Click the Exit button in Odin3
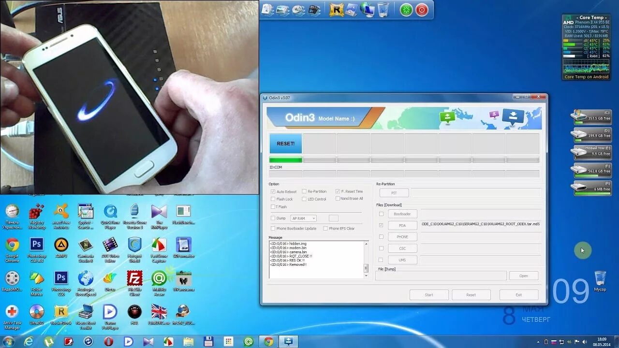Screen dimensions: 619x348 click(x=519, y=295)
